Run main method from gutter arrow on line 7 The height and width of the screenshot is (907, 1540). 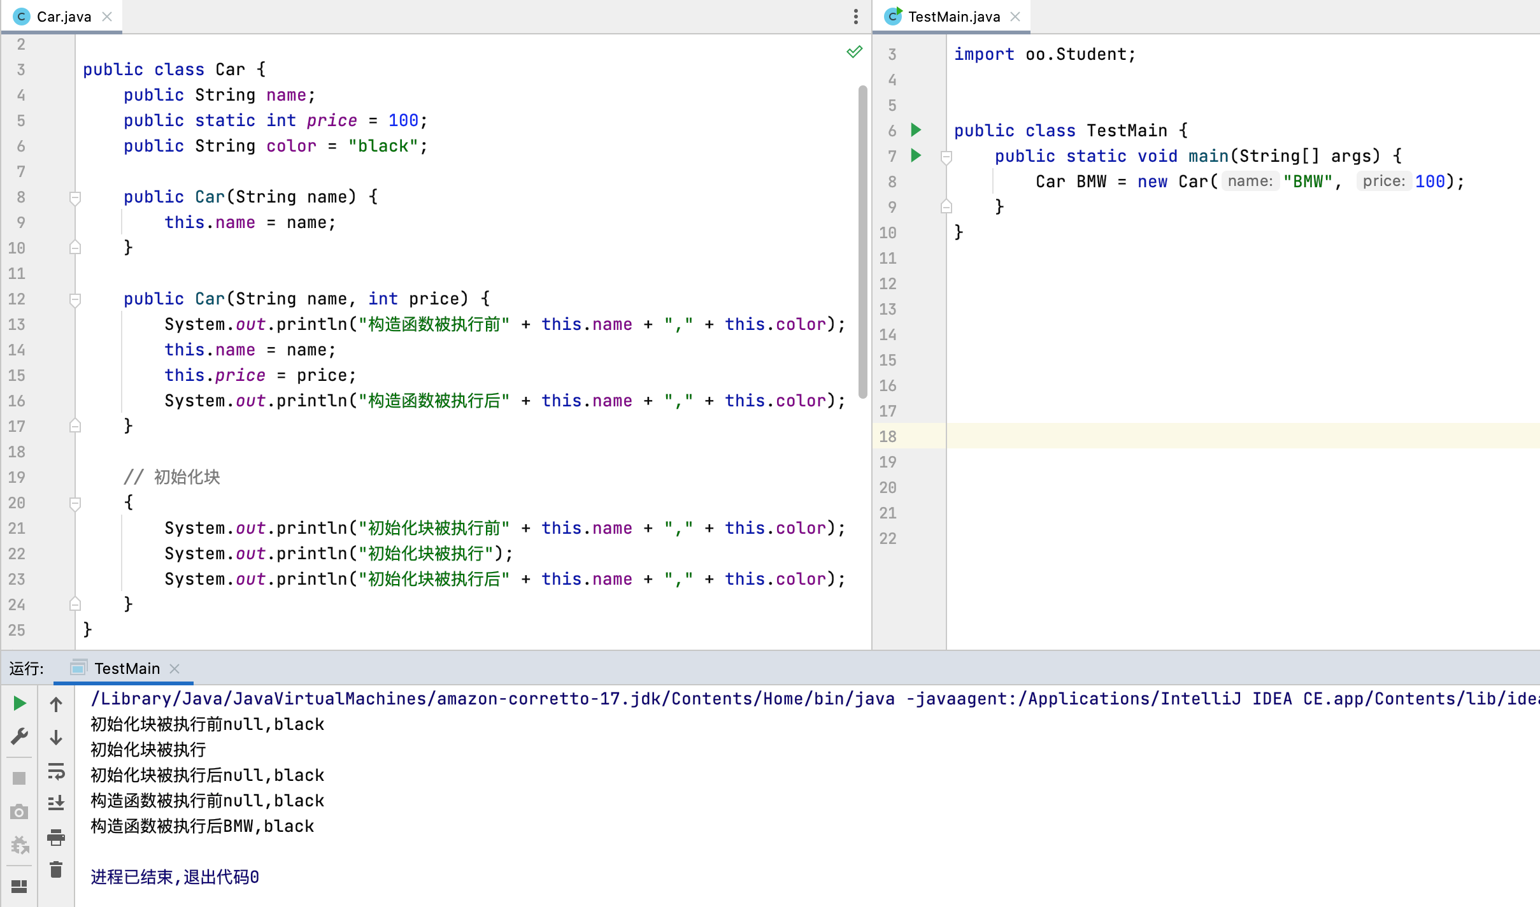tap(916, 155)
